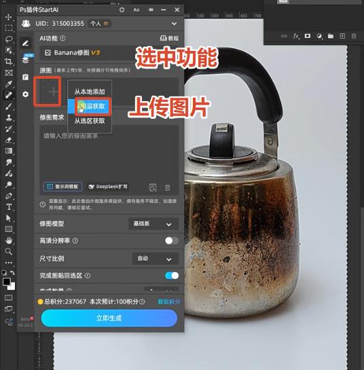
Task: Create new fill or adjustment layer
Action: [319, 36]
